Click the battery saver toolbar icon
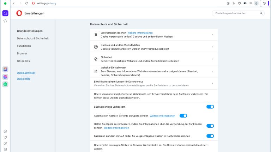This screenshot has width=271, height=152. (x=245, y=3)
